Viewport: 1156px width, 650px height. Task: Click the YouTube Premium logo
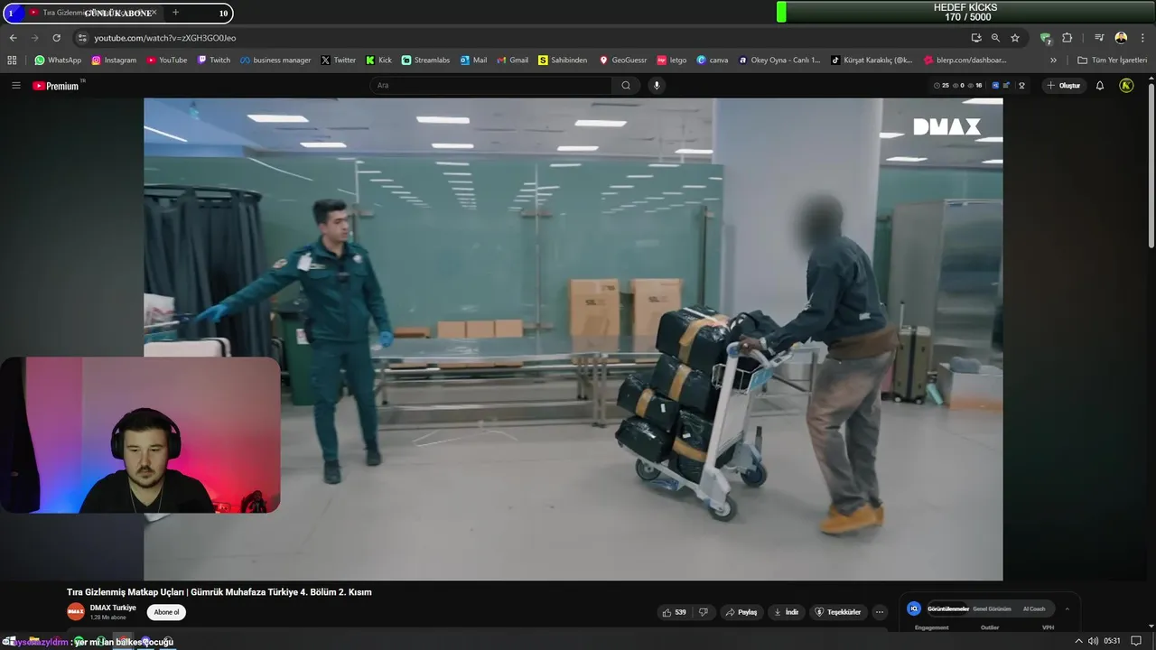pyautogui.click(x=56, y=86)
